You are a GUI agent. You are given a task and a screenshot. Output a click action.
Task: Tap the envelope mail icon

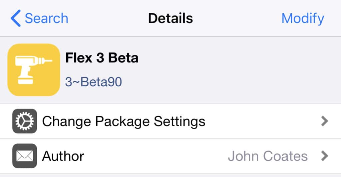25,156
